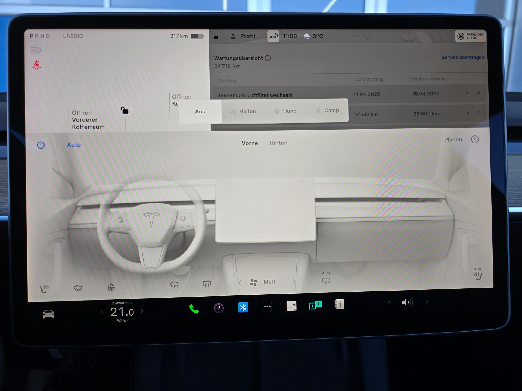Lower cabin temperature with left arrow

click(x=102, y=312)
